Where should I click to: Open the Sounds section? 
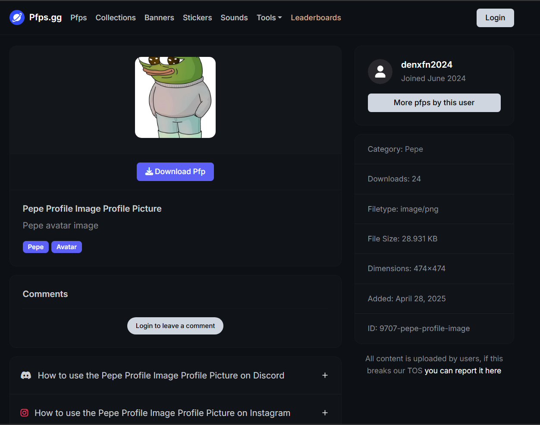[234, 18]
